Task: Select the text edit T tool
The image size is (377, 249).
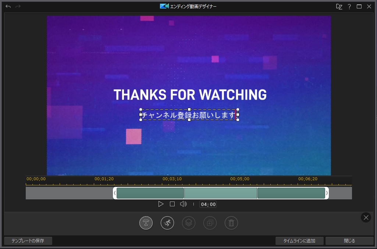Action: point(146,223)
